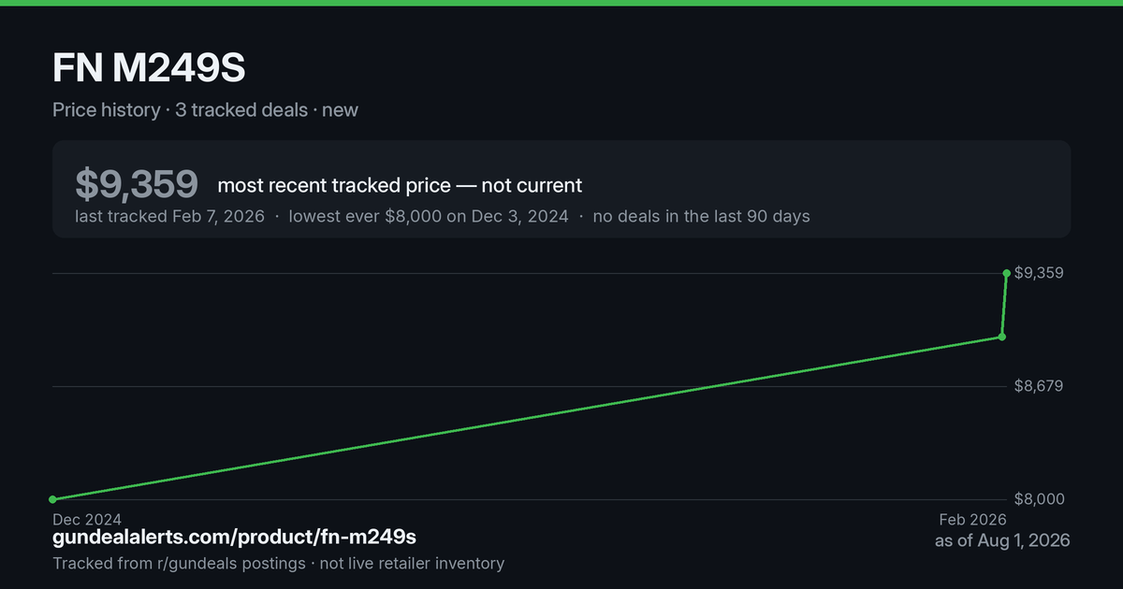Click the 'Price history · 3 tracked deals' subtitle

click(x=180, y=110)
